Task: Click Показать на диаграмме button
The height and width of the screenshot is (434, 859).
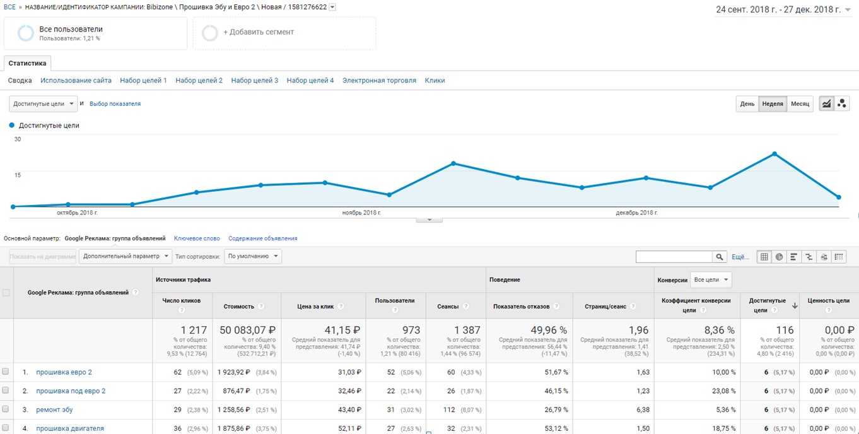Action: point(42,256)
